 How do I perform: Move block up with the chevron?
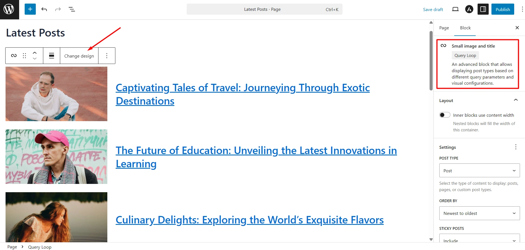click(35, 53)
